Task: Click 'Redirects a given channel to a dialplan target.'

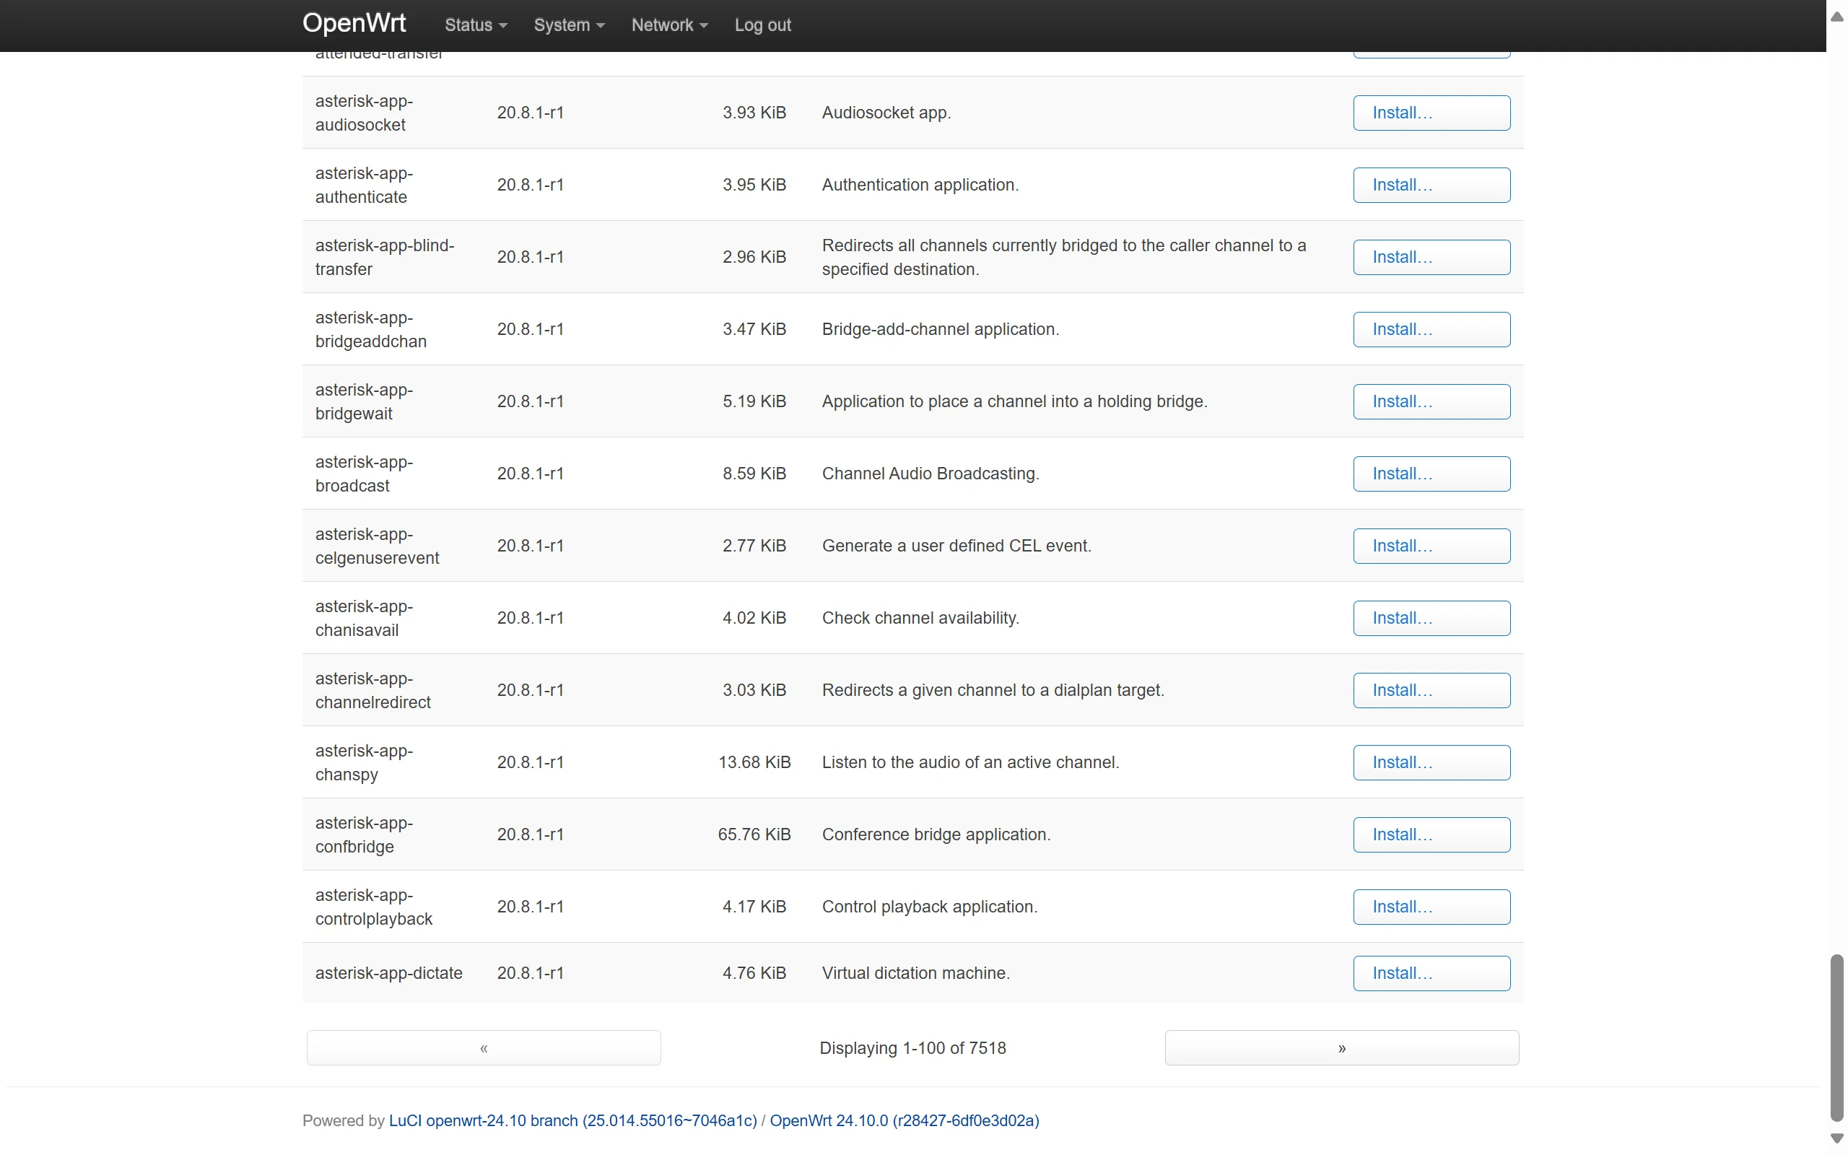Action: [x=993, y=690]
